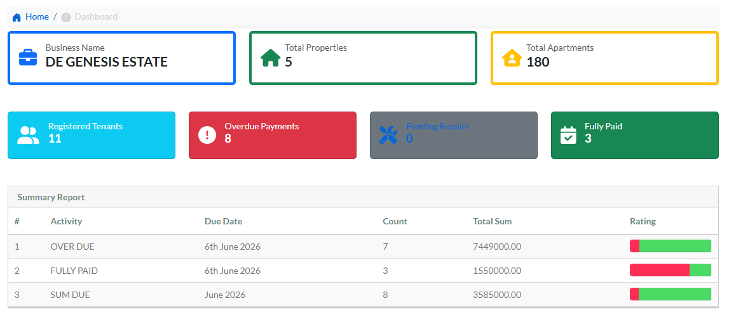
Task: Click the yellow Total Apartments house icon
Action: coord(512,58)
